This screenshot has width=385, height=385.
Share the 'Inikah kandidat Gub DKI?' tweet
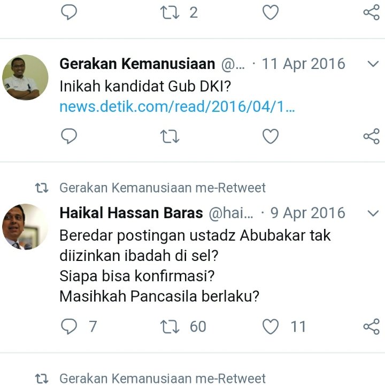click(x=372, y=136)
